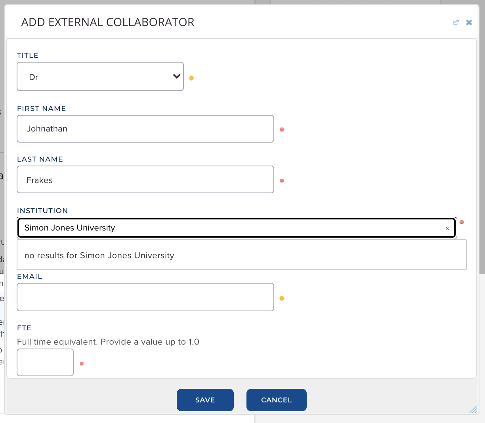Click the red required dot beside FTE

82,364
